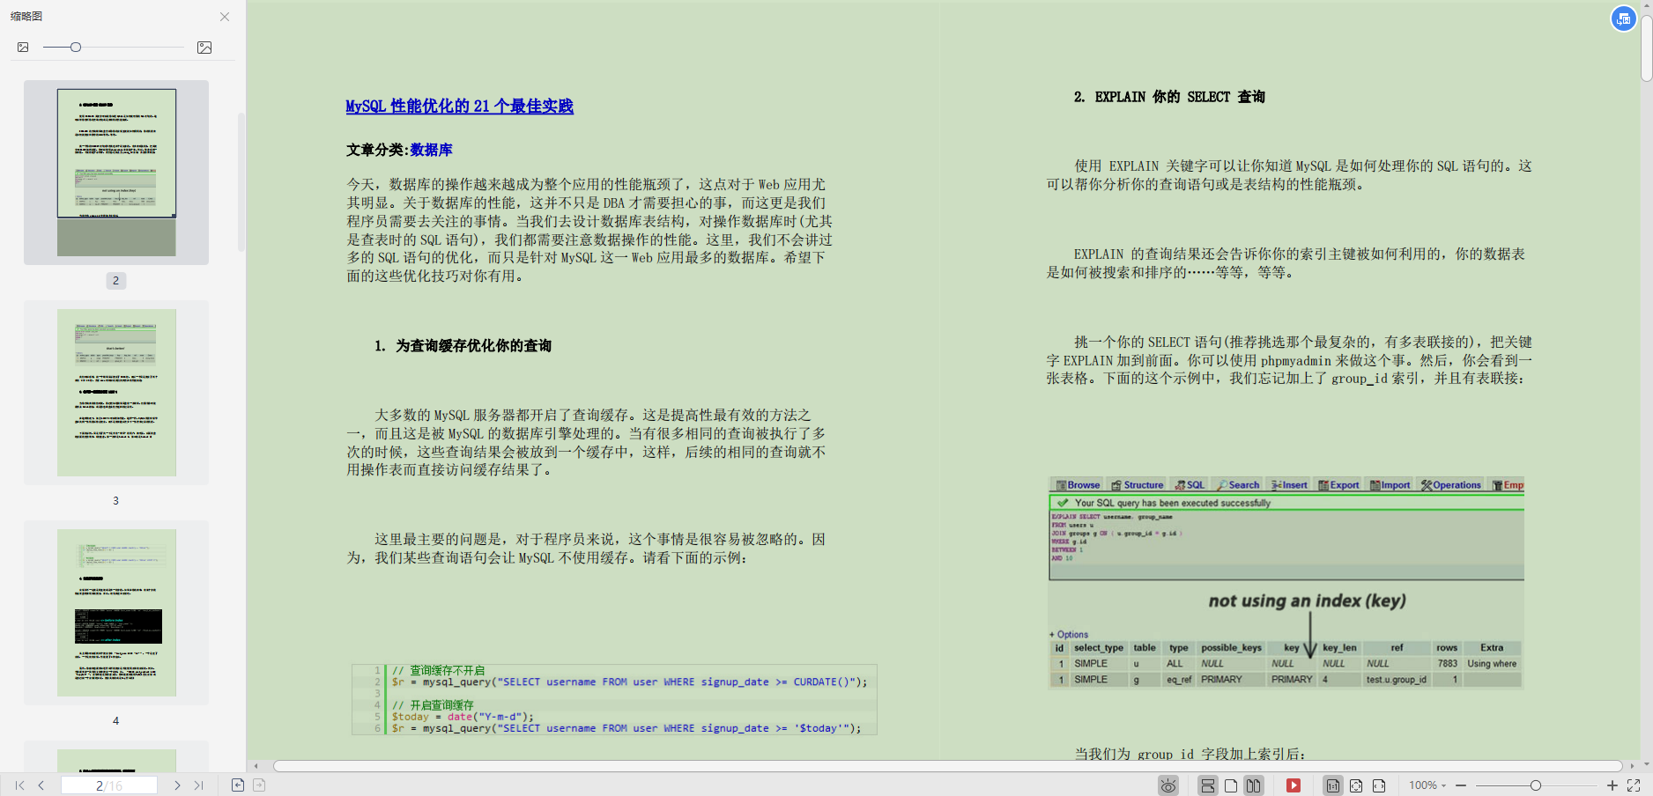Open the 100% zoom level dropdown
1653x796 pixels.
pyautogui.click(x=1427, y=785)
